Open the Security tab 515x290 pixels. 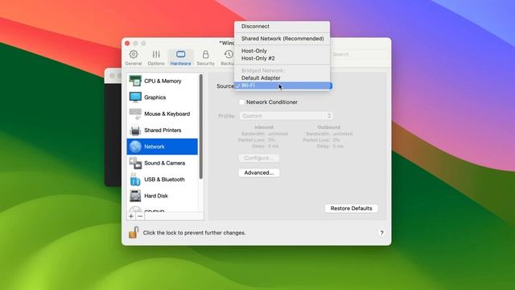[x=206, y=58]
